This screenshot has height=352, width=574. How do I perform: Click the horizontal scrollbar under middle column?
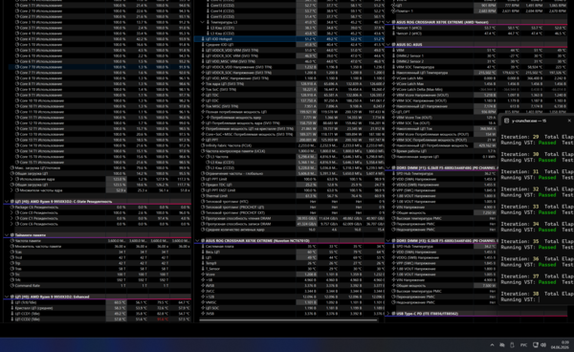point(288,320)
